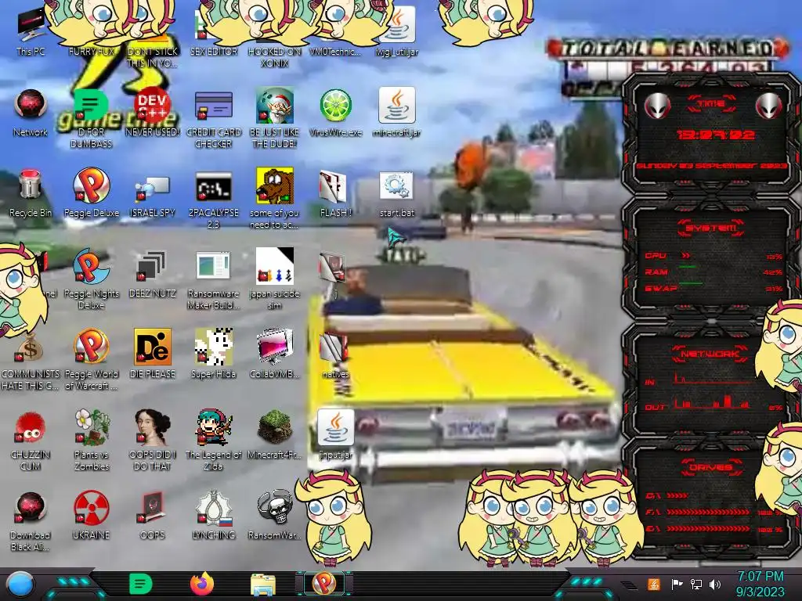Launch the Dev-C++ NEVER USED! shortcut

pyautogui.click(x=153, y=113)
